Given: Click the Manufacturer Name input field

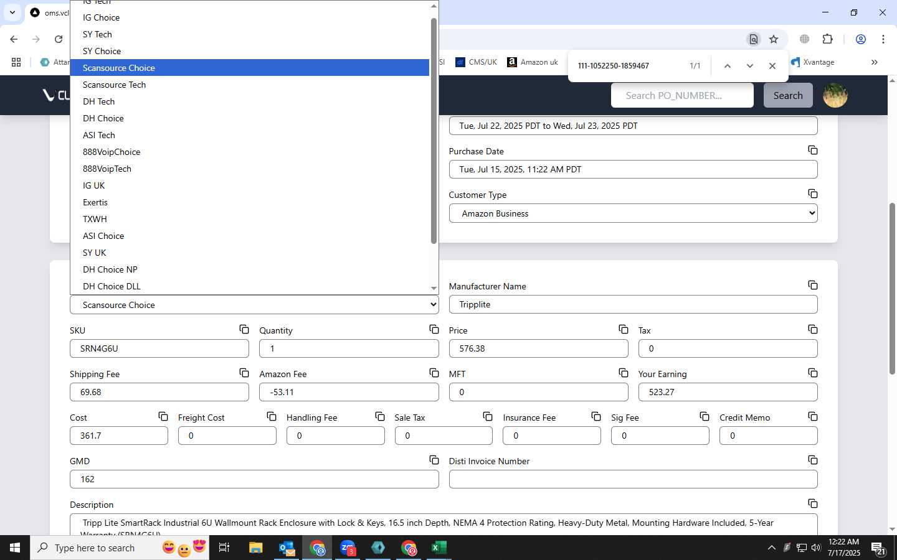Looking at the screenshot, I should [x=633, y=304].
